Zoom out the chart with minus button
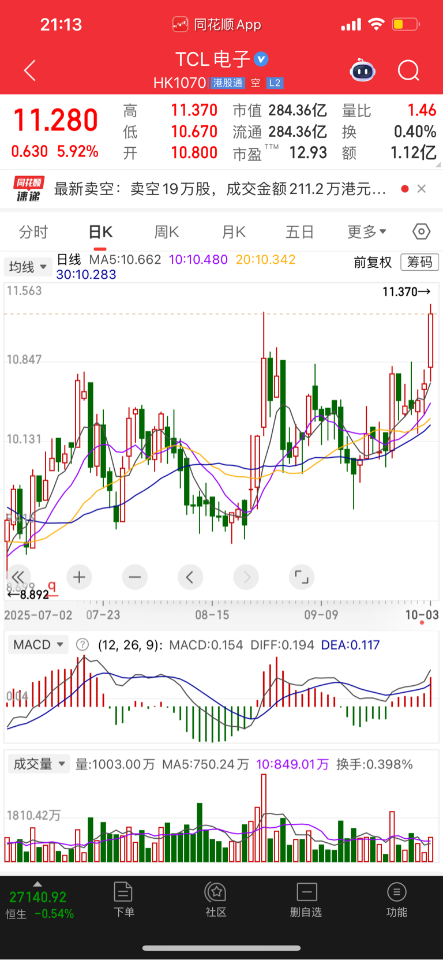Screen dimensions: 443x960 click(134, 577)
